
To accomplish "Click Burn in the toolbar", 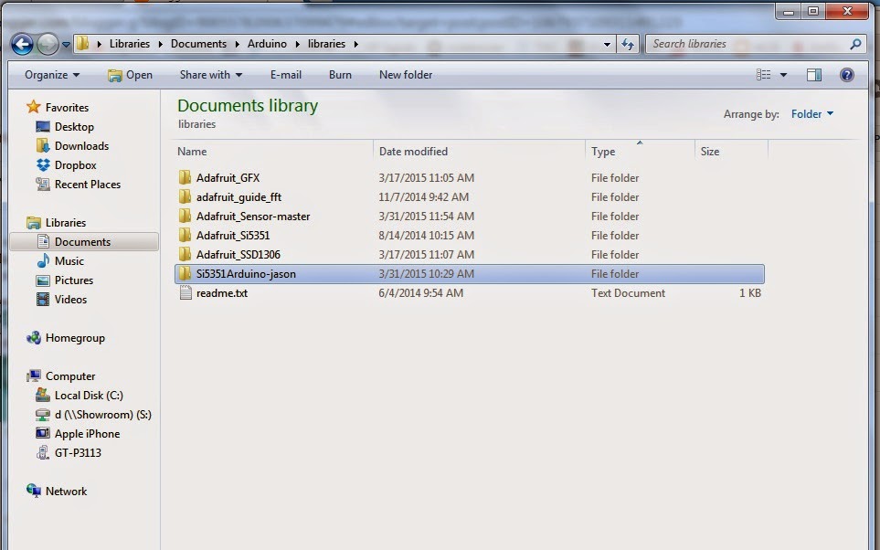I will 340,75.
